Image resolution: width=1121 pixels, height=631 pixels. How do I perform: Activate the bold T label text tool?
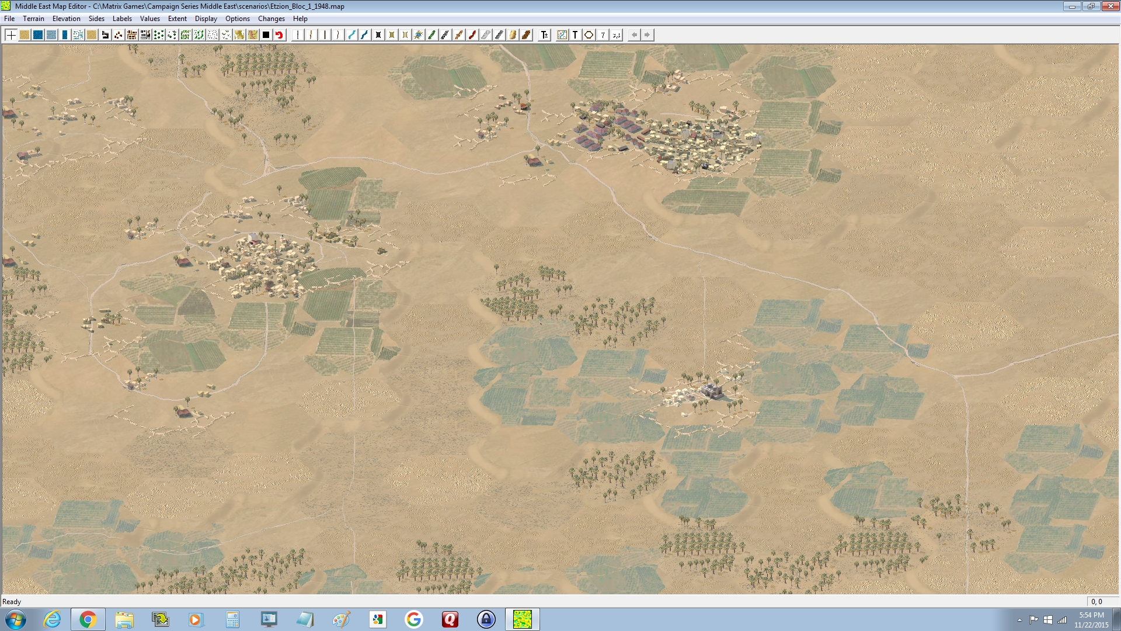coord(575,35)
